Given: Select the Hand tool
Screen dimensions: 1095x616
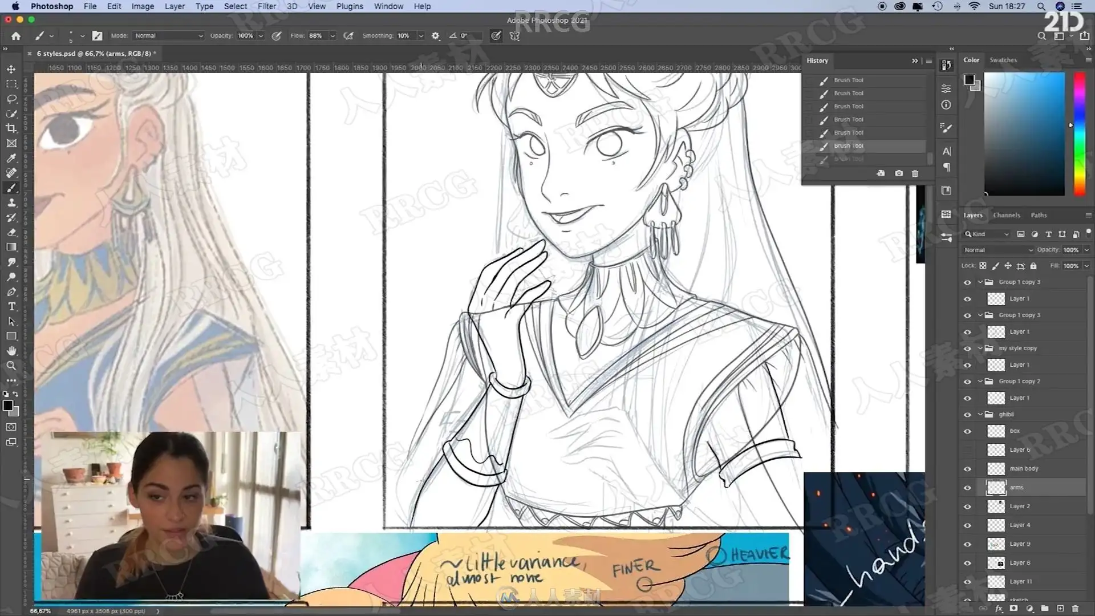Looking at the screenshot, I should [11, 351].
